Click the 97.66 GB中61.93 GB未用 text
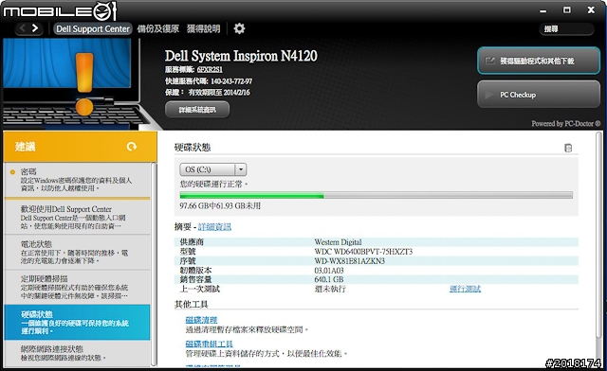Viewport: 607px width, 371px height. [220, 206]
